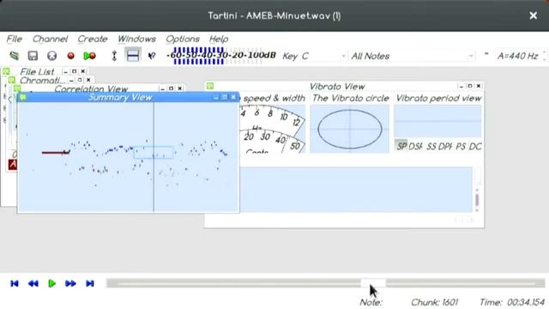549x309 pixels.
Task: Click the grey Close file icon
Action: [51, 56]
